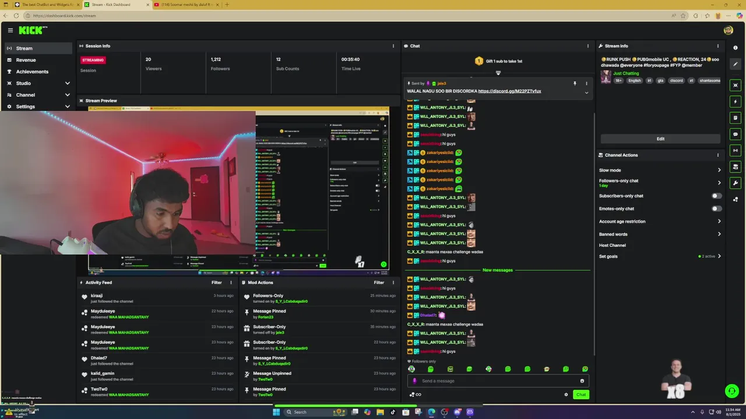Click Host Channel action
This screenshot has width=746, height=419.
coord(613,246)
